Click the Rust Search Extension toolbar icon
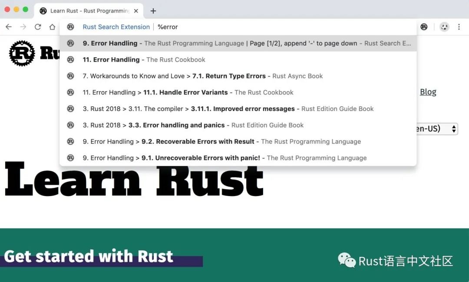Screen dimensions: 469x282 424,27
